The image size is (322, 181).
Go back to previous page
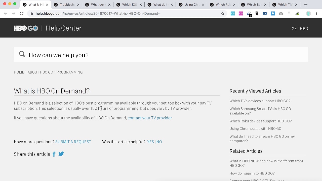[x=6, y=14]
